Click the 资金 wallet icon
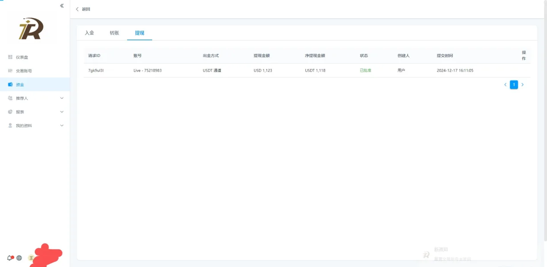Viewport: 547px width, 267px height. (10, 85)
